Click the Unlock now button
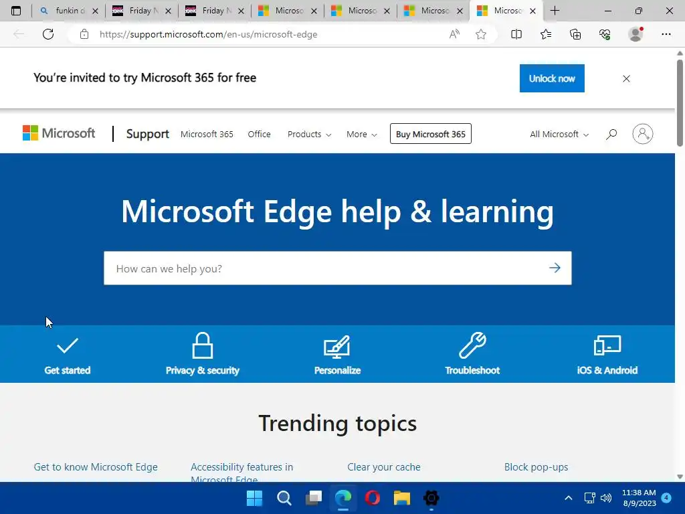This screenshot has width=685, height=514. click(x=552, y=78)
